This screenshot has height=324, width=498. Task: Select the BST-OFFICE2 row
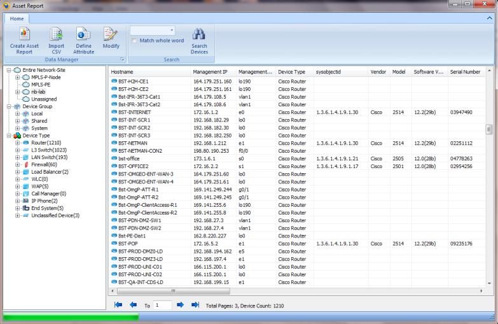point(296,166)
